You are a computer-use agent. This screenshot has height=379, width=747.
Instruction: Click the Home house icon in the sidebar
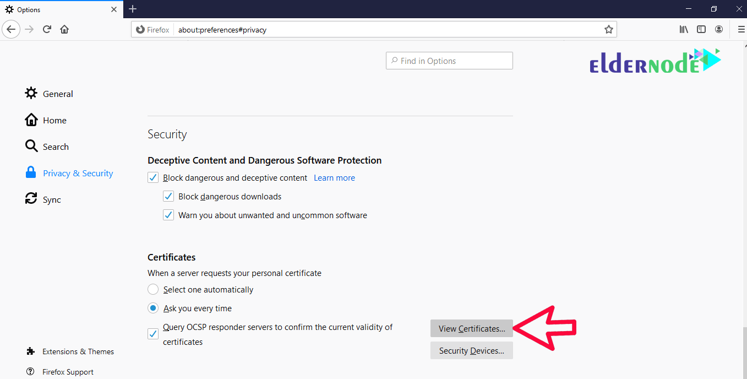tap(31, 120)
